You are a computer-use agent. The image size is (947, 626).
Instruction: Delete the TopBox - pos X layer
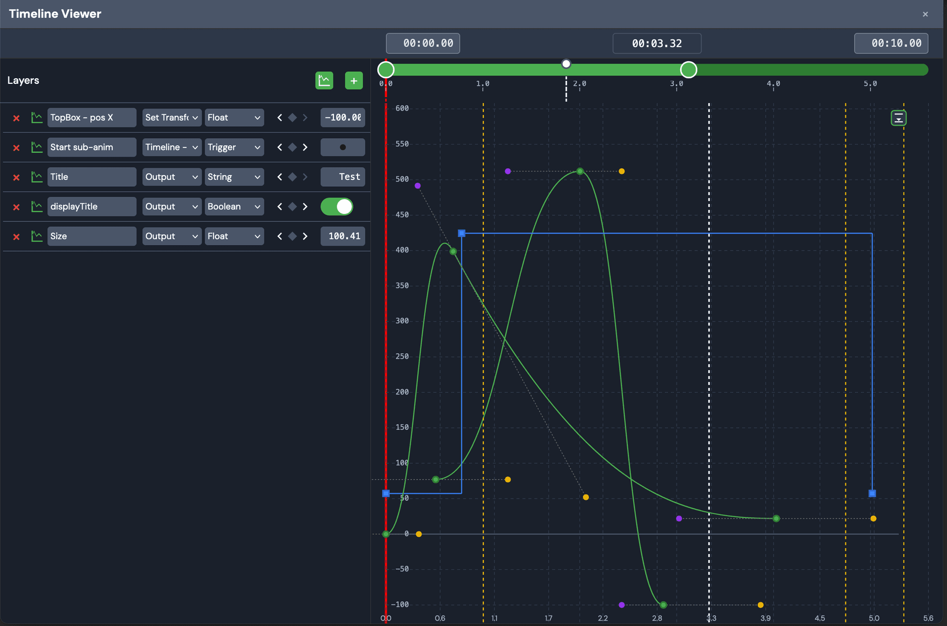16,118
